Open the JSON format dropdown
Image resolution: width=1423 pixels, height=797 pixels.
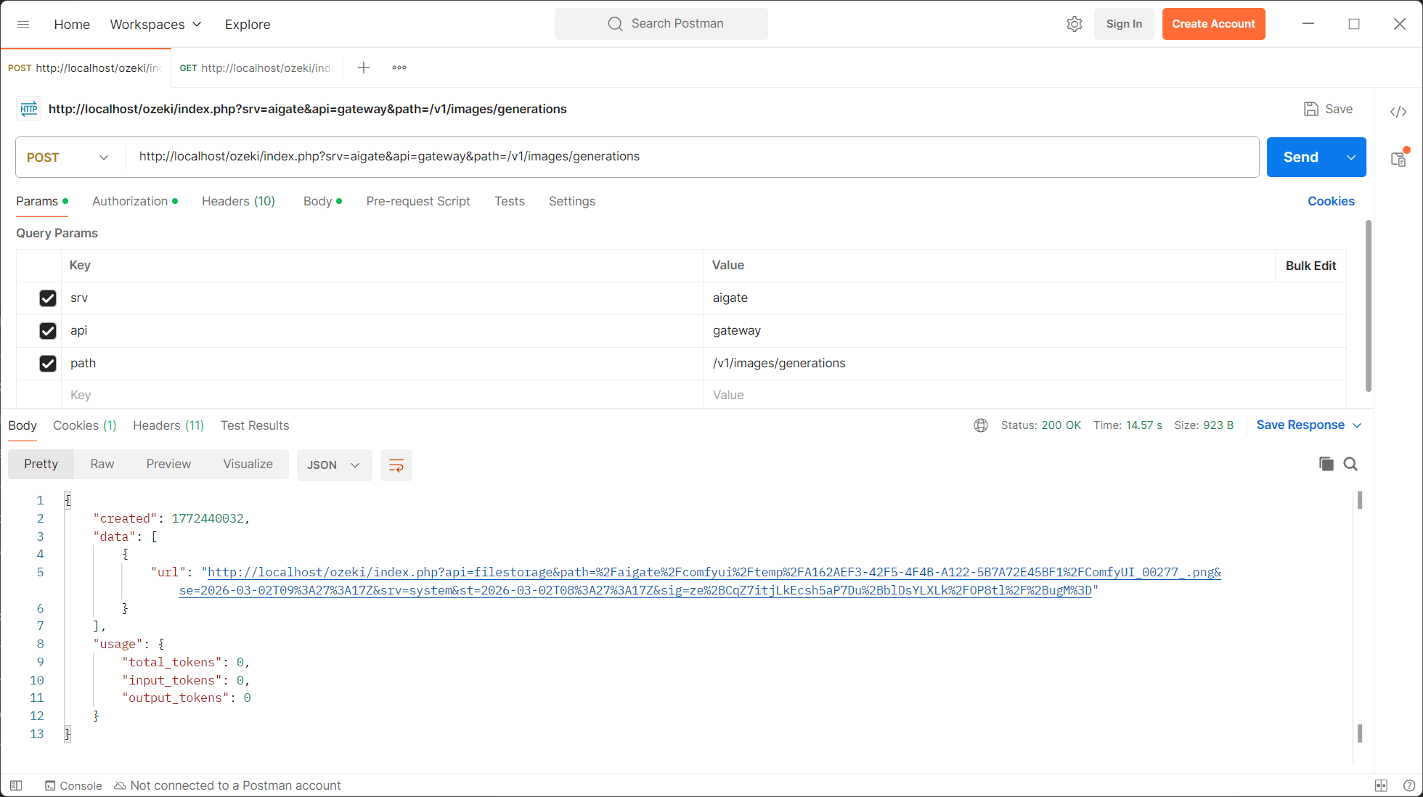tap(334, 465)
